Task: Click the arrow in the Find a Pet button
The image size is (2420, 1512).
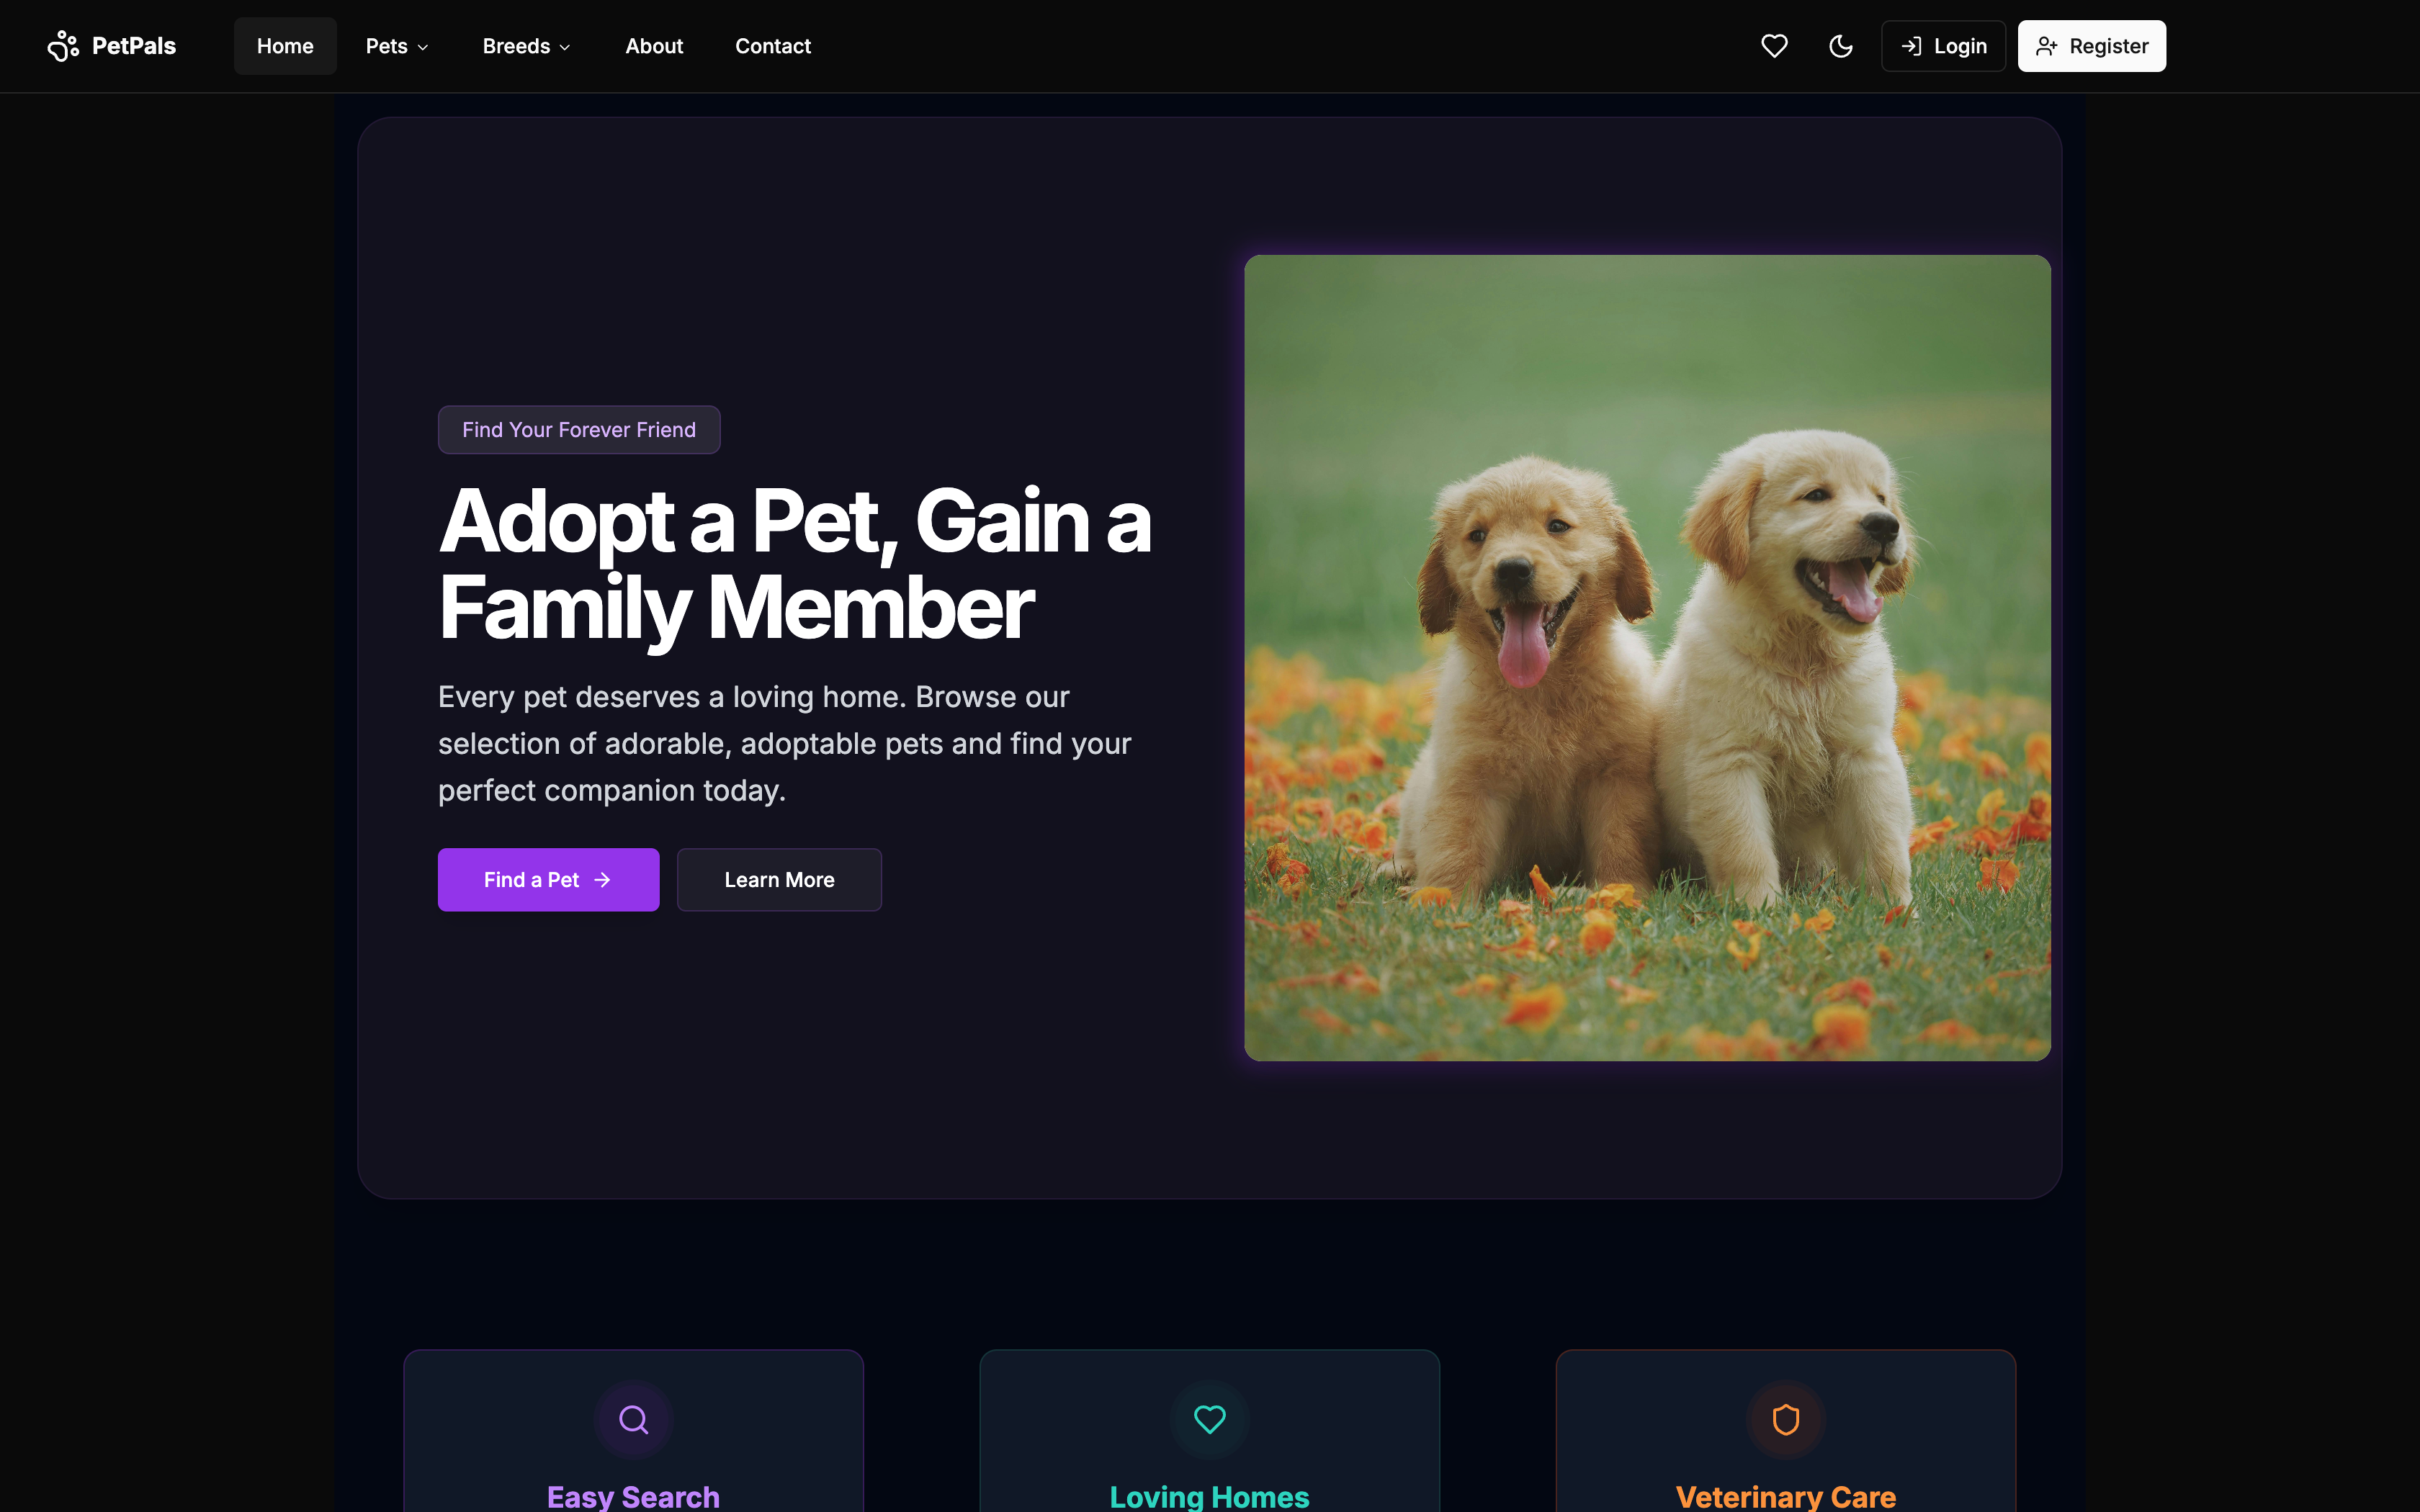Action: (x=602, y=880)
